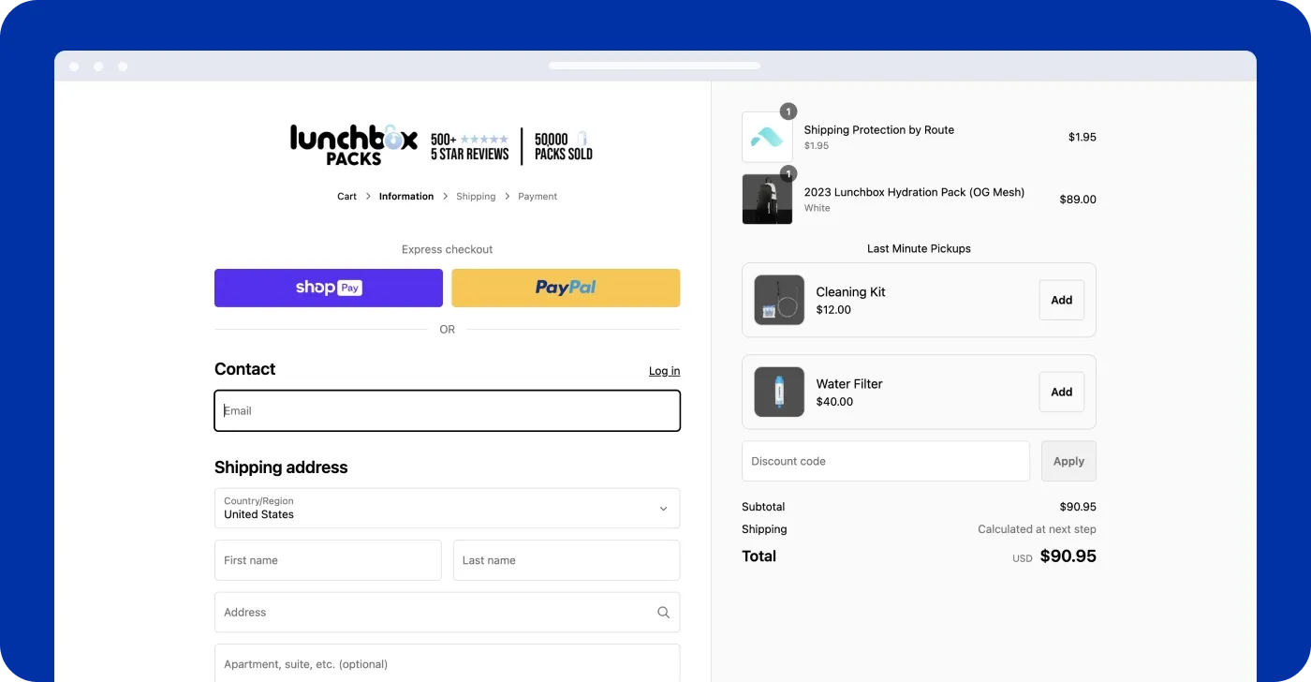Click the Apartment, suite field

click(447, 664)
